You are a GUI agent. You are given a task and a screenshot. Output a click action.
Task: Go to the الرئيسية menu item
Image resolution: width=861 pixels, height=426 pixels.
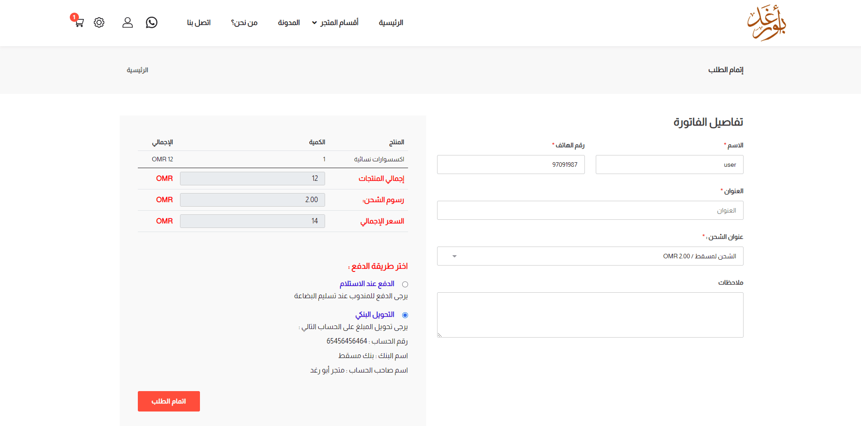click(x=391, y=23)
